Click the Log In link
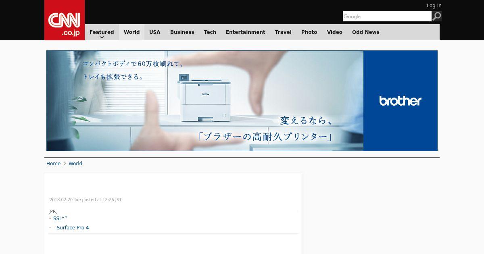Screen dimensions: 484x254 click(434, 6)
